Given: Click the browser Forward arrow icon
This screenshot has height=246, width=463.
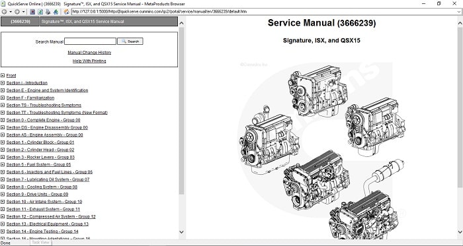Looking at the screenshot, I should 17,12.
